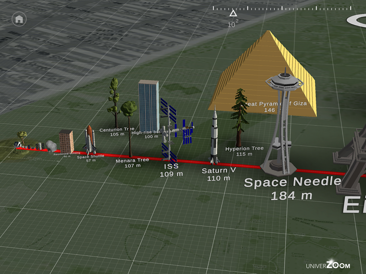Screen dimensions: 366x274
Task: Click the '105 m' height label
Action: (117, 134)
